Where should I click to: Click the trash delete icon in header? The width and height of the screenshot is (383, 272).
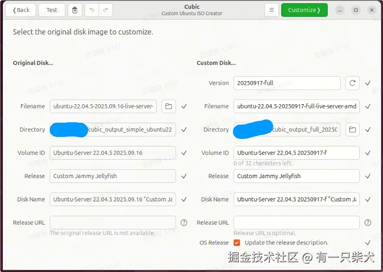click(75, 10)
